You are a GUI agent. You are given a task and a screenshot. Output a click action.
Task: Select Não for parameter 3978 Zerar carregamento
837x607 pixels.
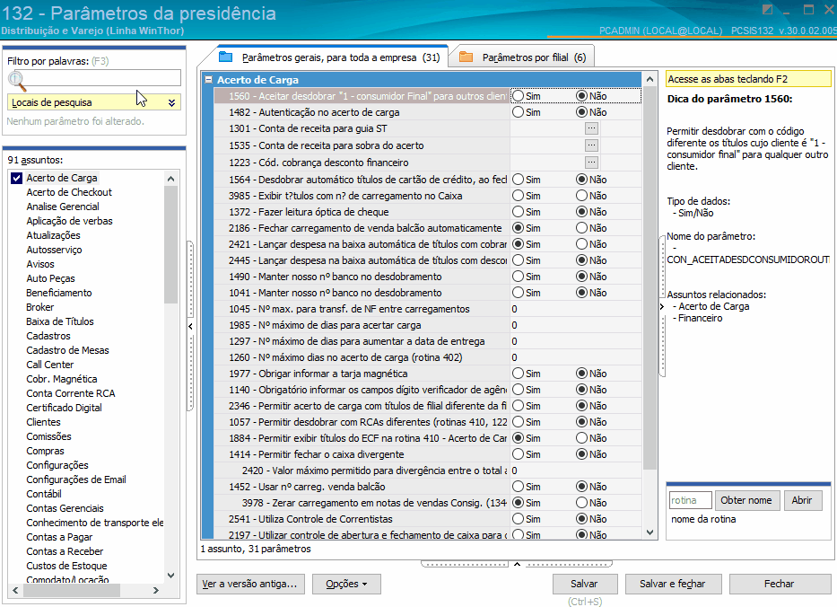click(582, 503)
